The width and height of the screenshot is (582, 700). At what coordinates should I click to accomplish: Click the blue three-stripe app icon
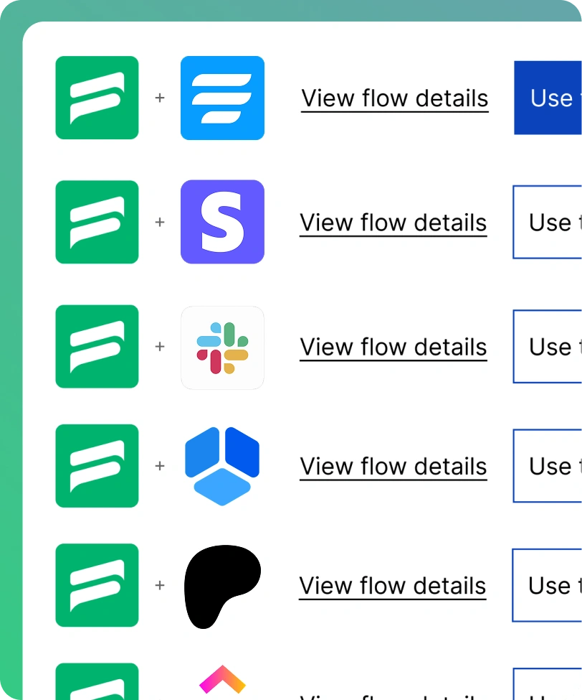click(222, 98)
